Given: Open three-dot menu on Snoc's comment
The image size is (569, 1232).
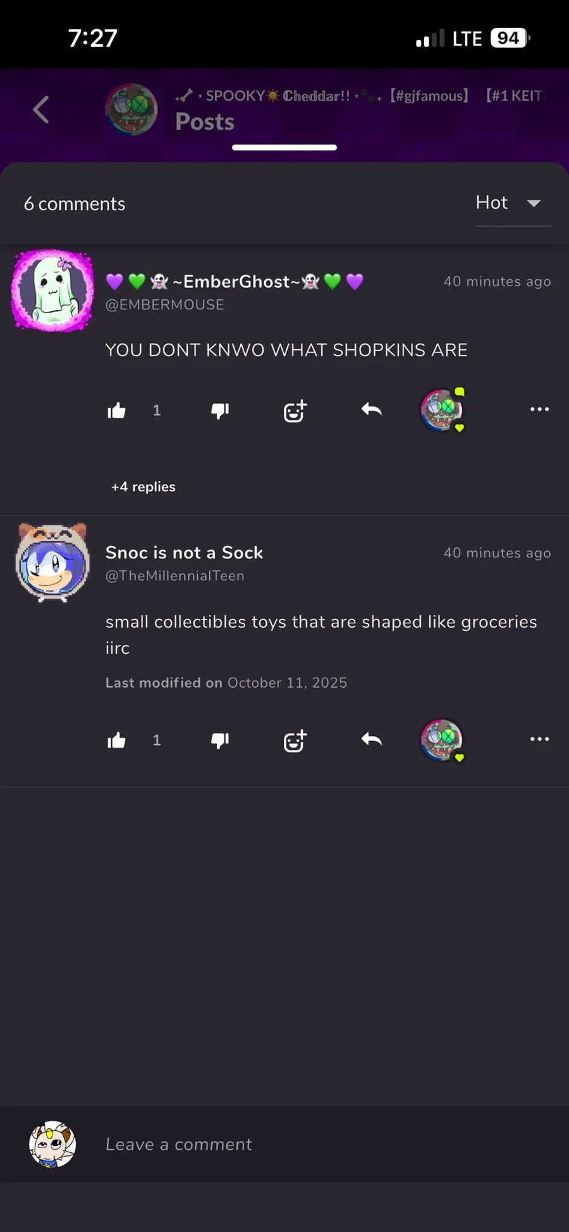Looking at the screenshot, I should pos(539,738).
